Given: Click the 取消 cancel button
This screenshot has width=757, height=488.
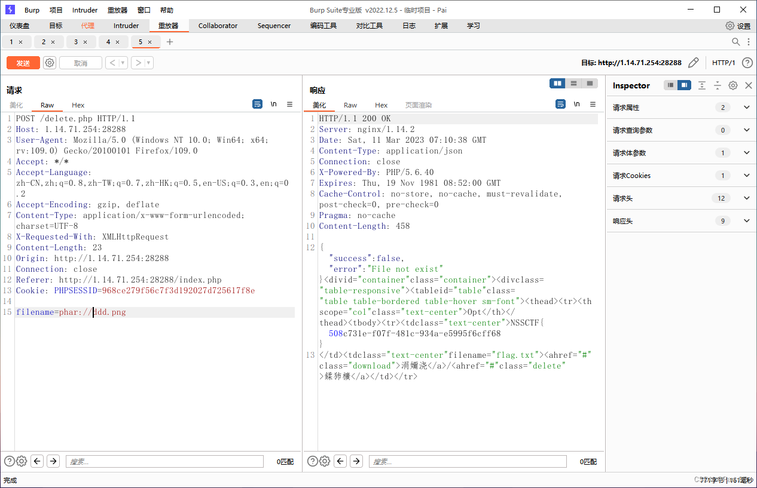Looking at the screenshot, I should coord(80,63).
